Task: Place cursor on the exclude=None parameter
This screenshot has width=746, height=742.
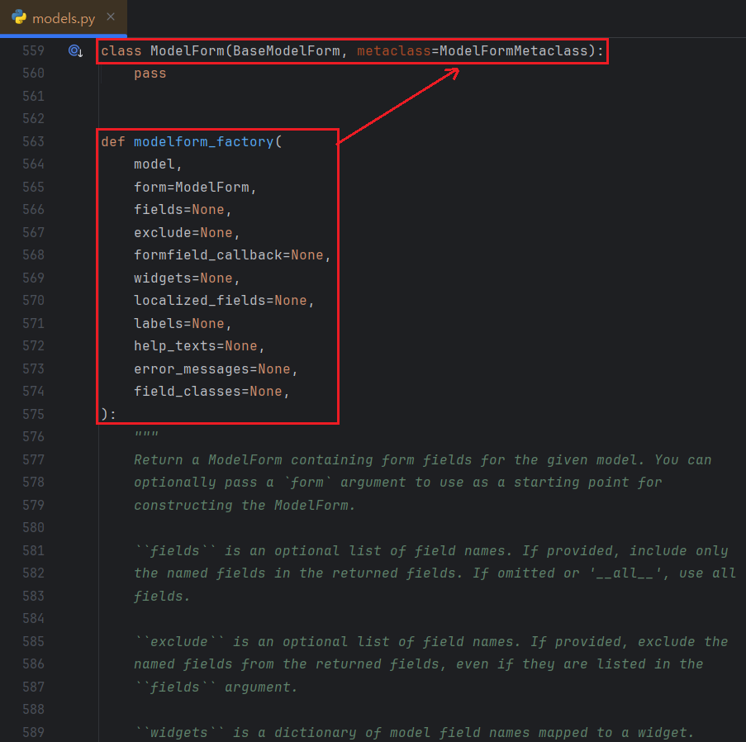Action: pos(183,233)
